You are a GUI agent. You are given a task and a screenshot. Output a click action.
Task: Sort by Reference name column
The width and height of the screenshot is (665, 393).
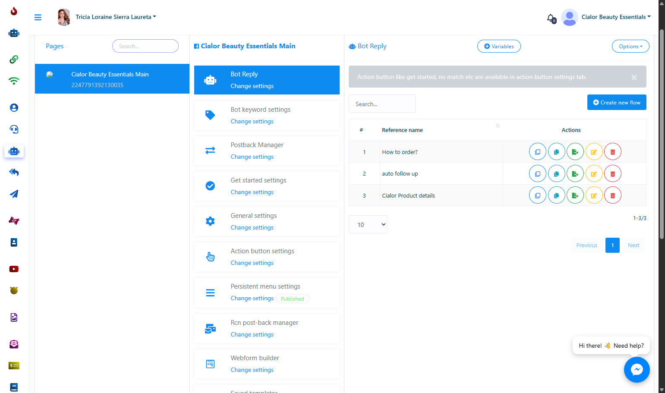tap(441, 130)
